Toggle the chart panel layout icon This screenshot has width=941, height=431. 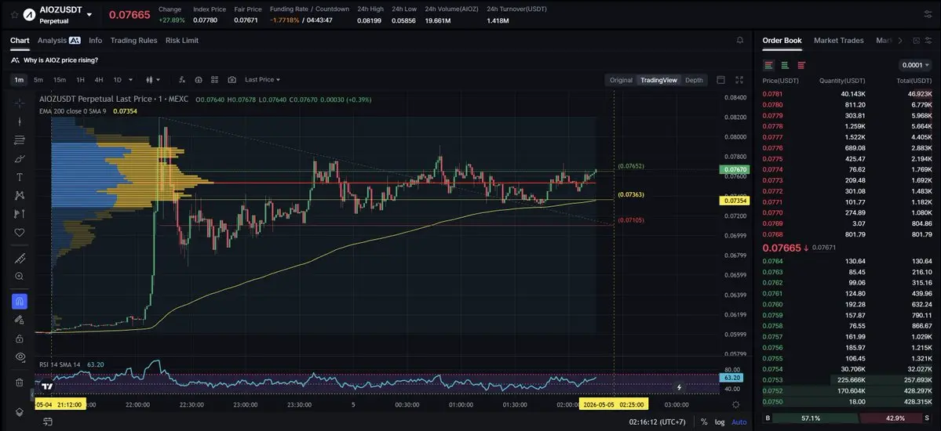pyautogui.click(x=720, y=80)
